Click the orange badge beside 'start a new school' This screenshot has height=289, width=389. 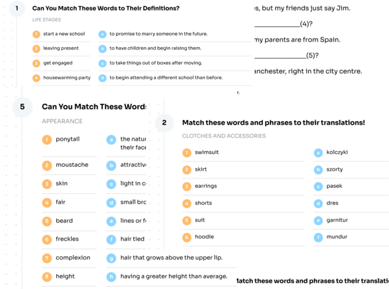point(36,34)
